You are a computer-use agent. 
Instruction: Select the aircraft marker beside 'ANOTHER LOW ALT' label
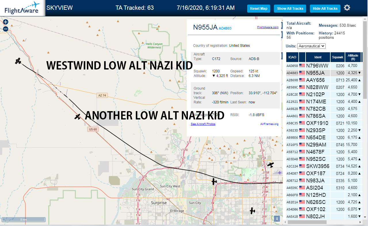click(x=77, y=117)
